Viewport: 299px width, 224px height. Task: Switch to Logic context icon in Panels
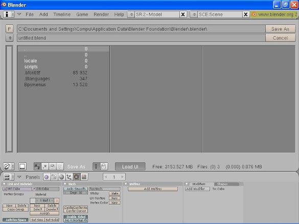point(47,177)
